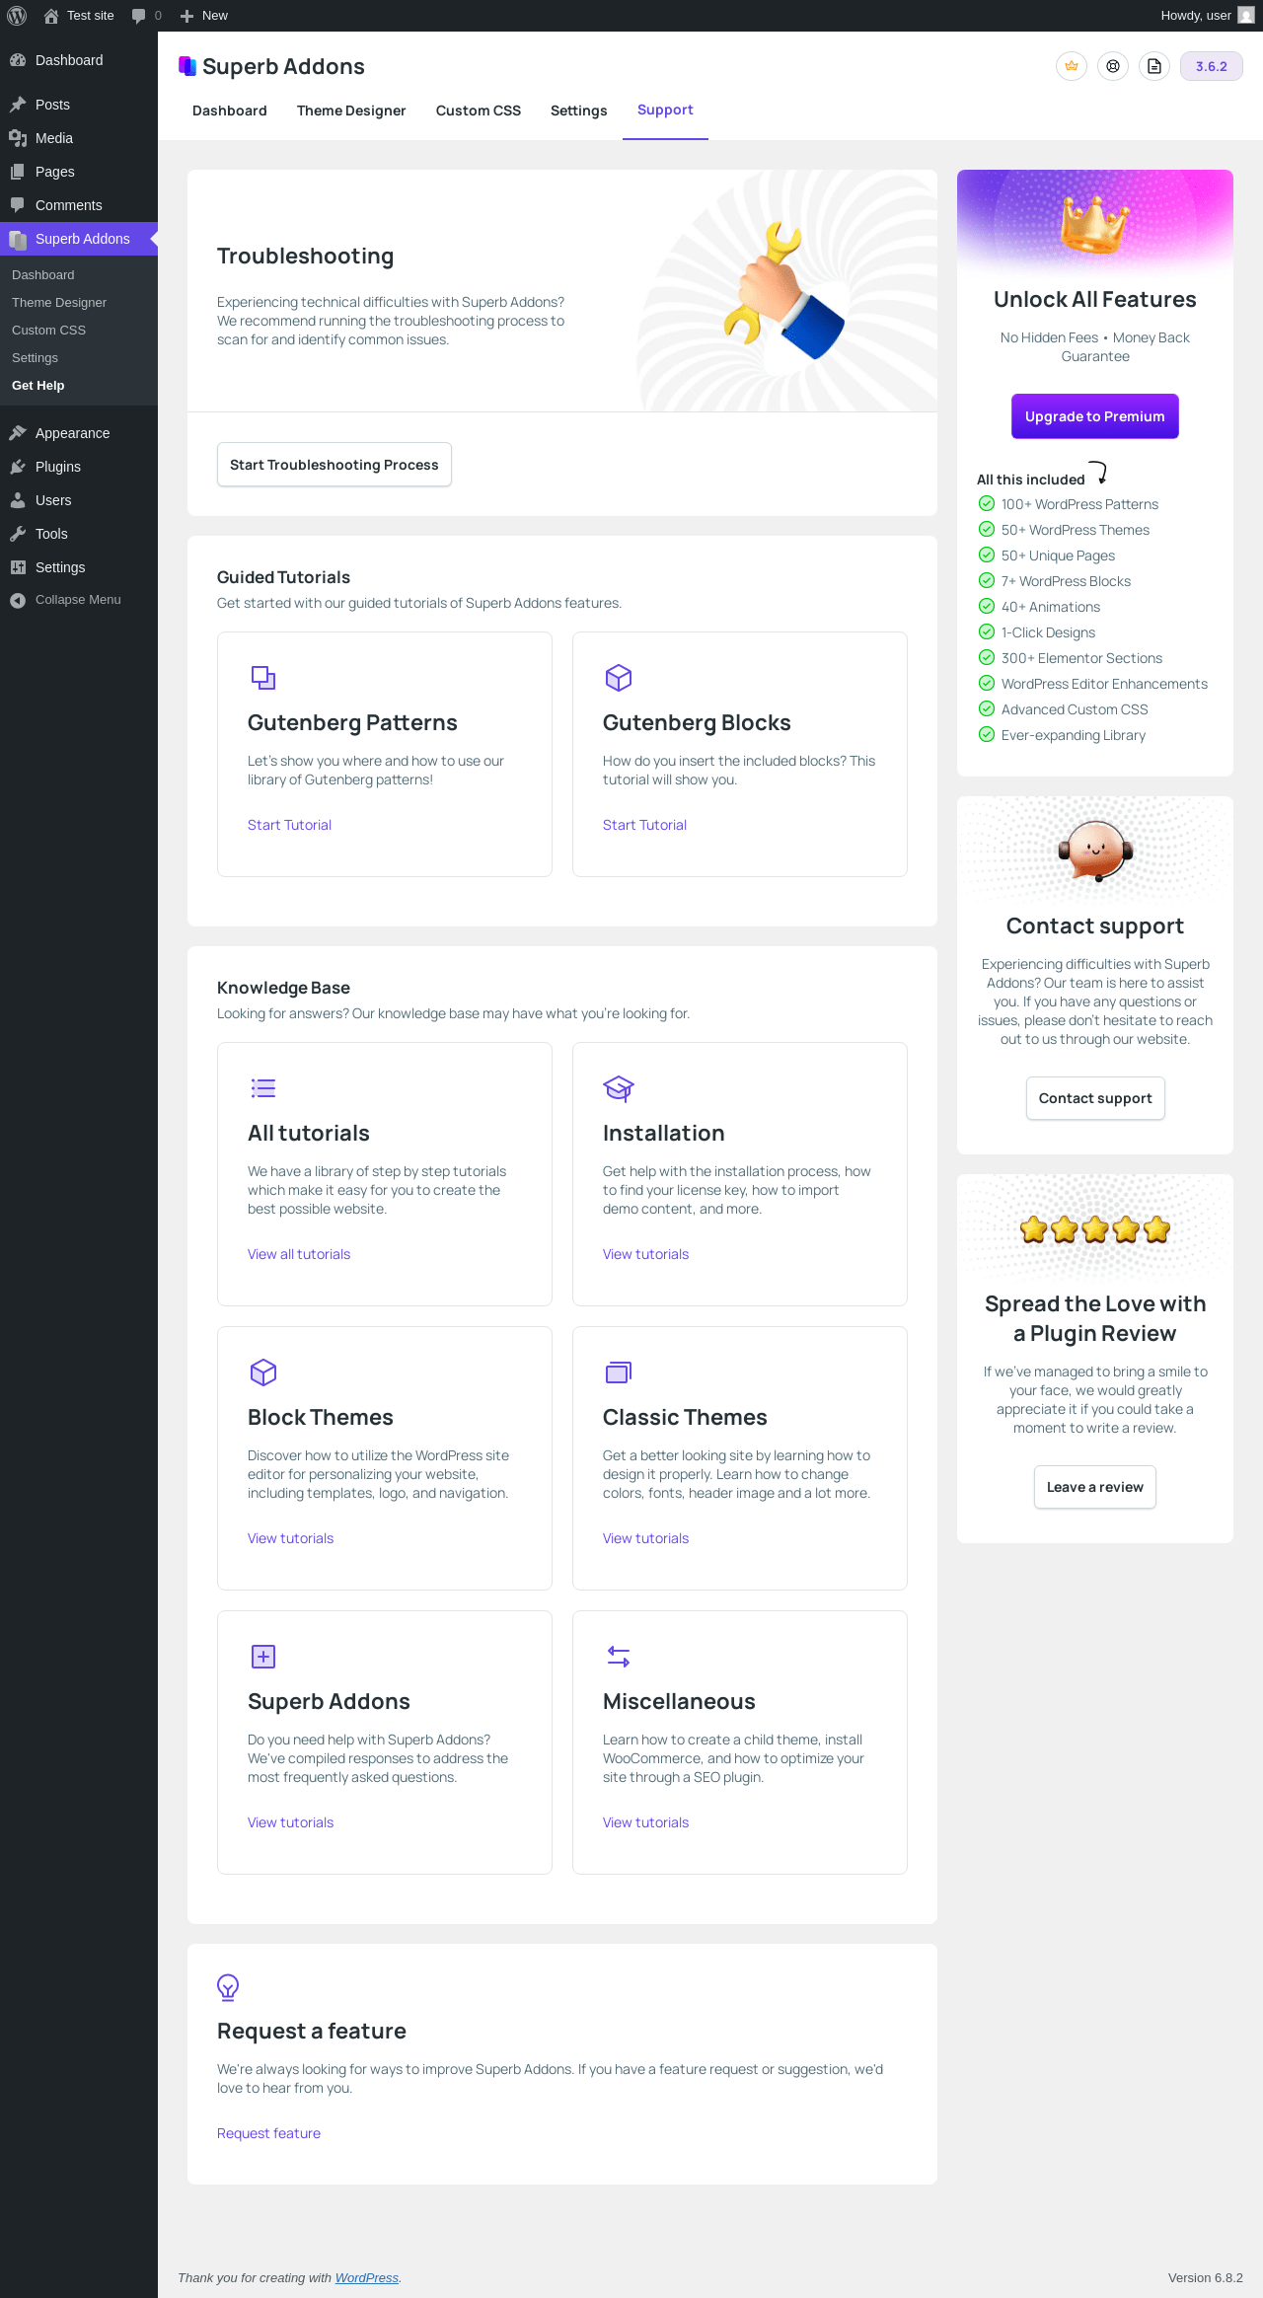Start Troubleshooting Process
Viewport: 1263px width, 2298px height.
pyautogui.click(x=334, y=465)
